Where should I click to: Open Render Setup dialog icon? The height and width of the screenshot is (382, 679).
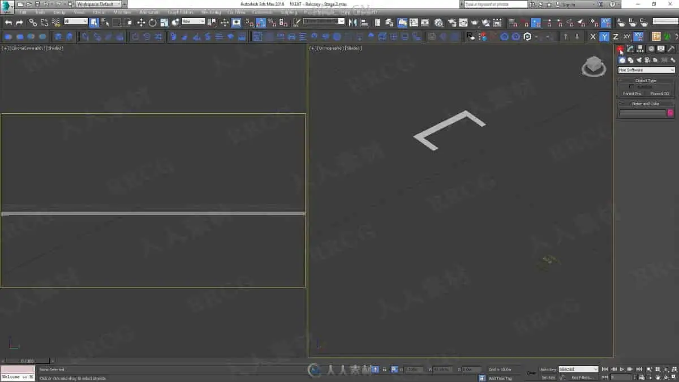coord(452,23)
